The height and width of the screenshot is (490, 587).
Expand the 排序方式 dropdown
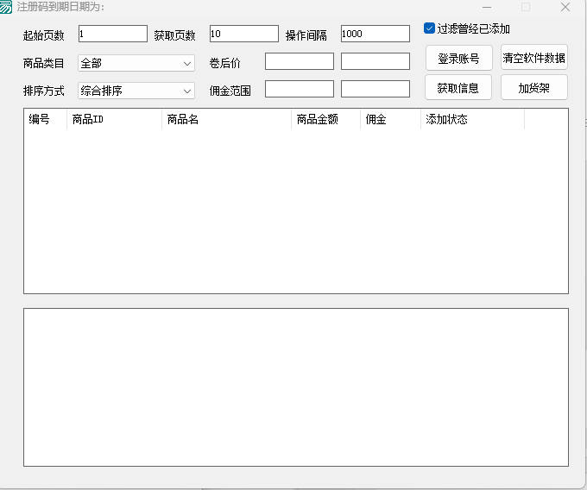coord(136,91)
